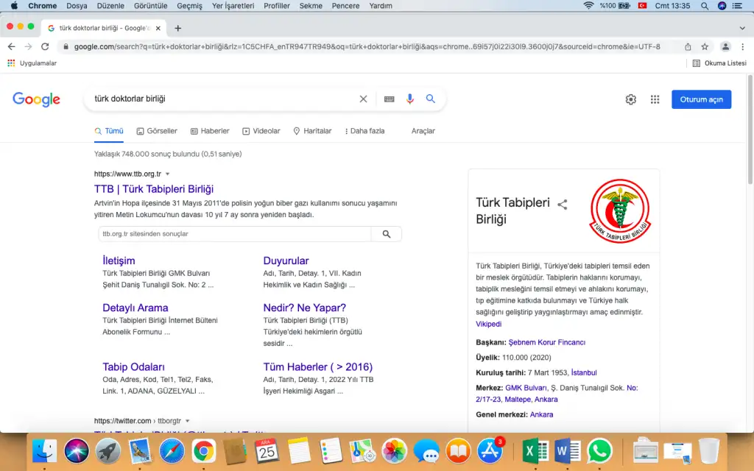Clear the search box with X icon

coord(363,99)
